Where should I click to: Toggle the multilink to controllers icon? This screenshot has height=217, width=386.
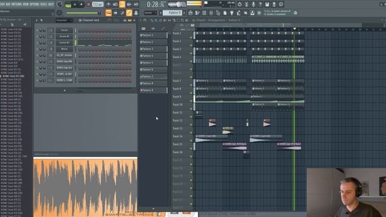(136, 13)
